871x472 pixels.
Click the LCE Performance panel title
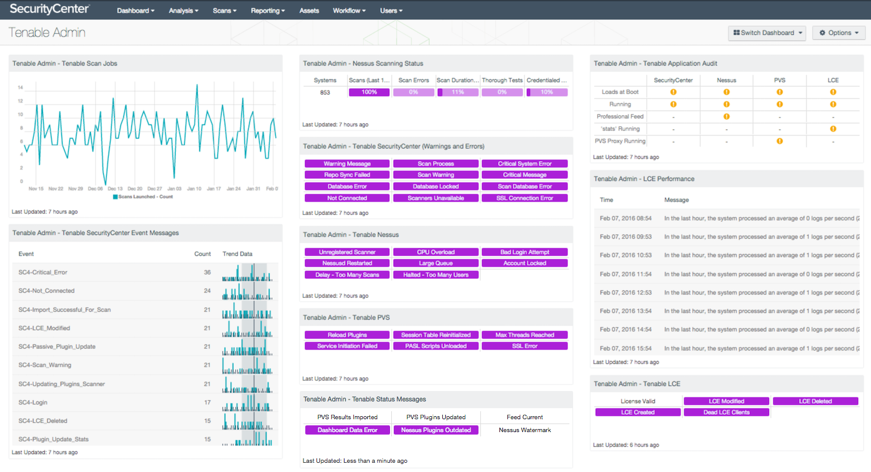(644, 179)
